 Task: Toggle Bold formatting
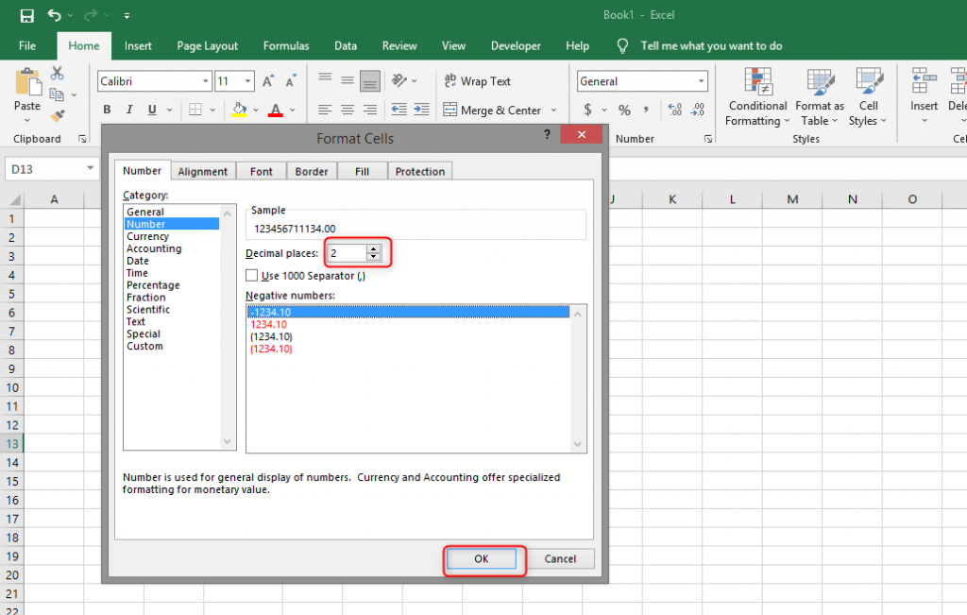coord(107,110)
